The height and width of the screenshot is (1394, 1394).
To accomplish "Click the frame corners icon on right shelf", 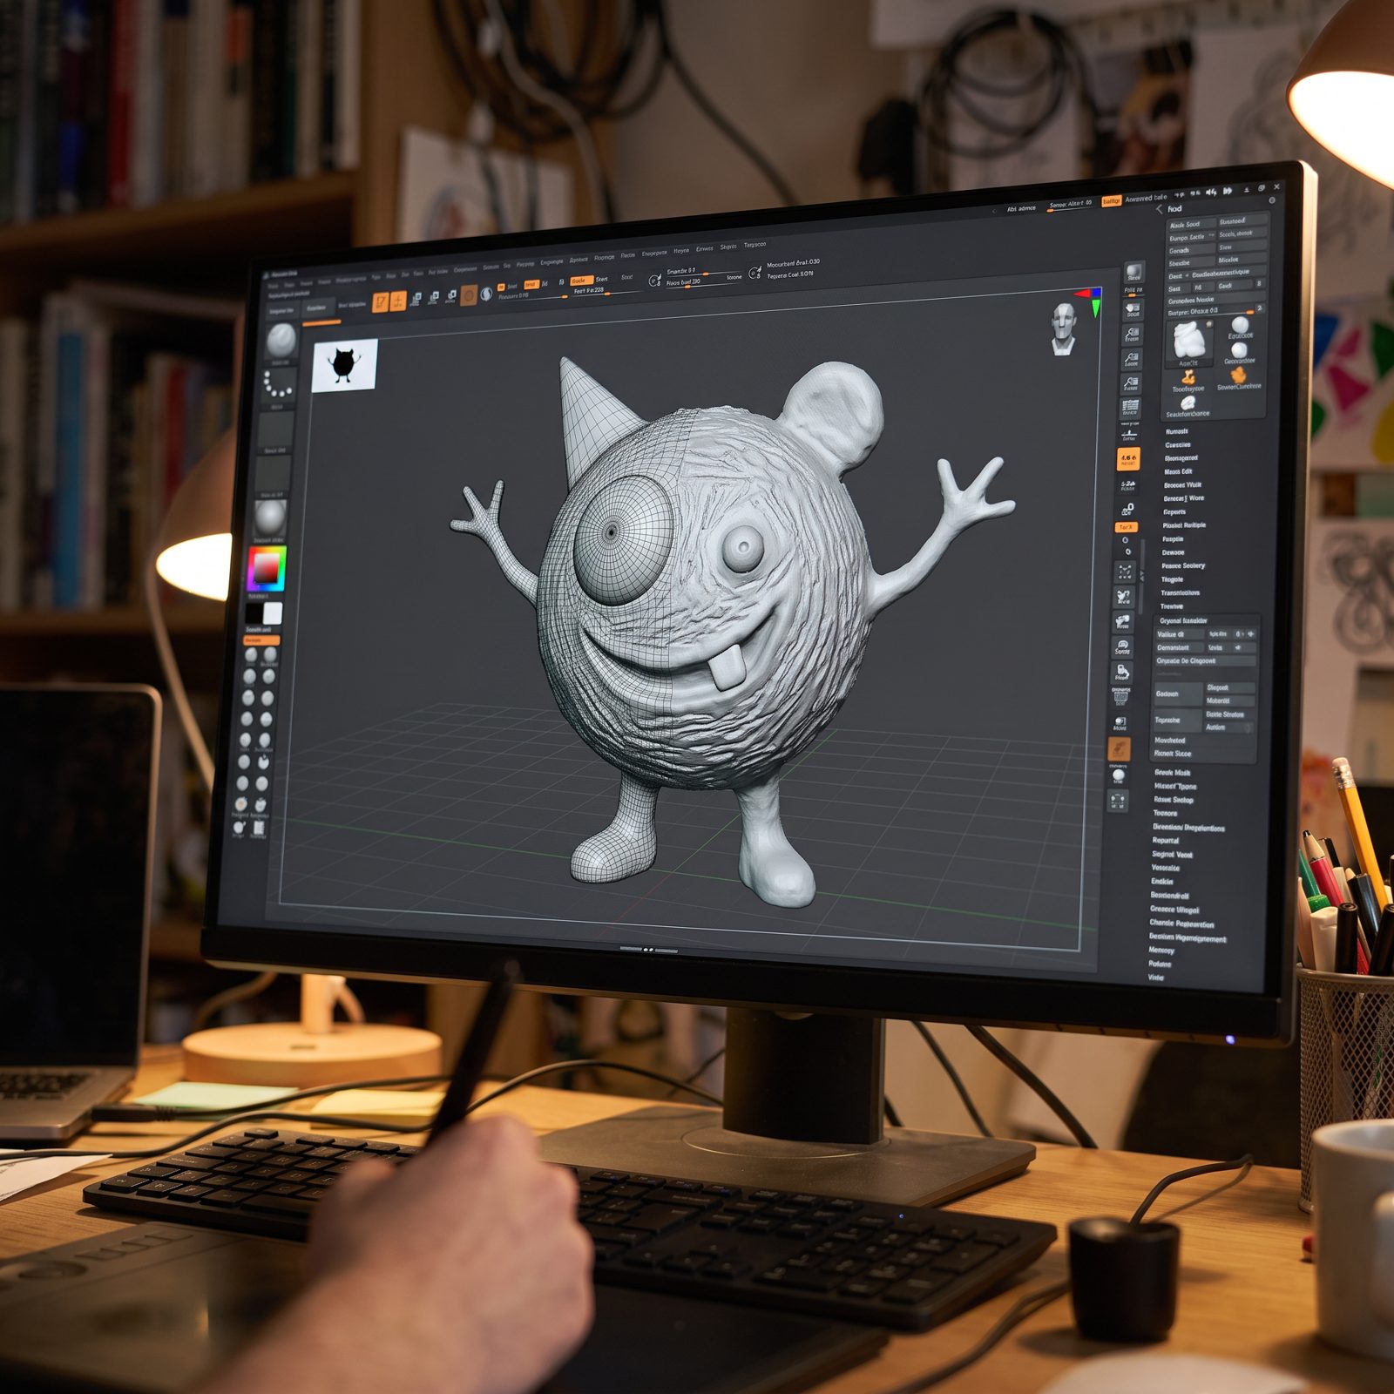I will click(1125, 572).
